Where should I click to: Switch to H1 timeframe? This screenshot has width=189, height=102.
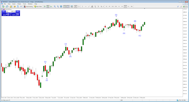[119, 7]
